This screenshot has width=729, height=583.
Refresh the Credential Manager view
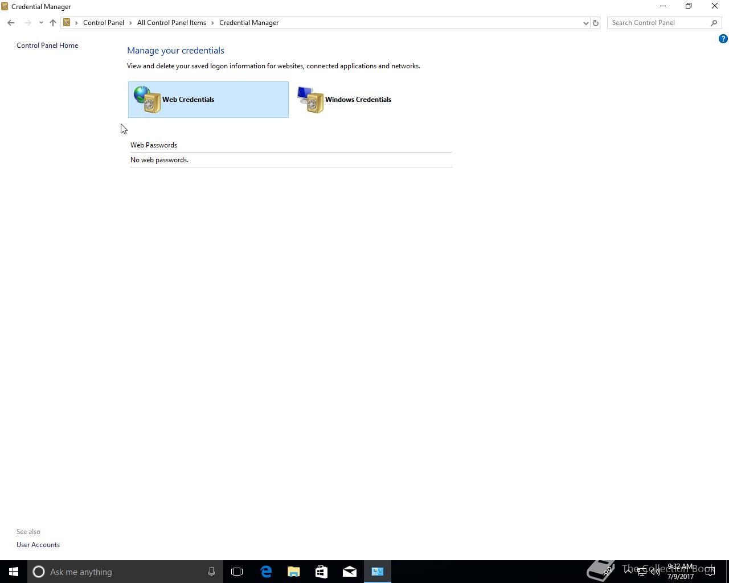click(596, 23)
